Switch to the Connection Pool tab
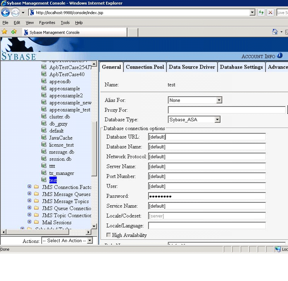The width and height of the screenshot is (288, 281). pos(145,67)
